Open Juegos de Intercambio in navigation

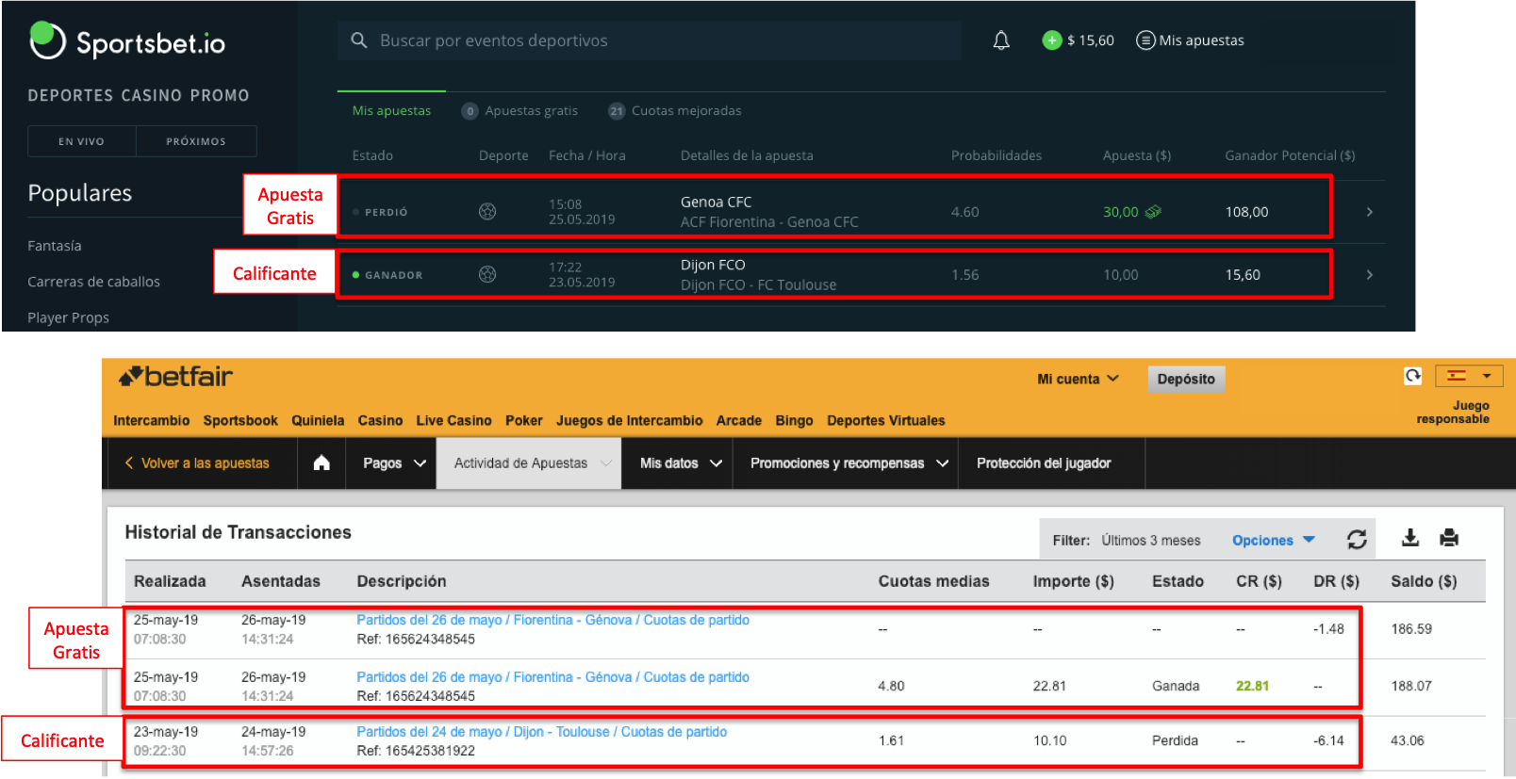tap(629, 420)
